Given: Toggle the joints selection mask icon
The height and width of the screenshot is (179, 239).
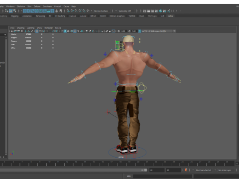Looking at the screenshot, I should tap(28, 11).
